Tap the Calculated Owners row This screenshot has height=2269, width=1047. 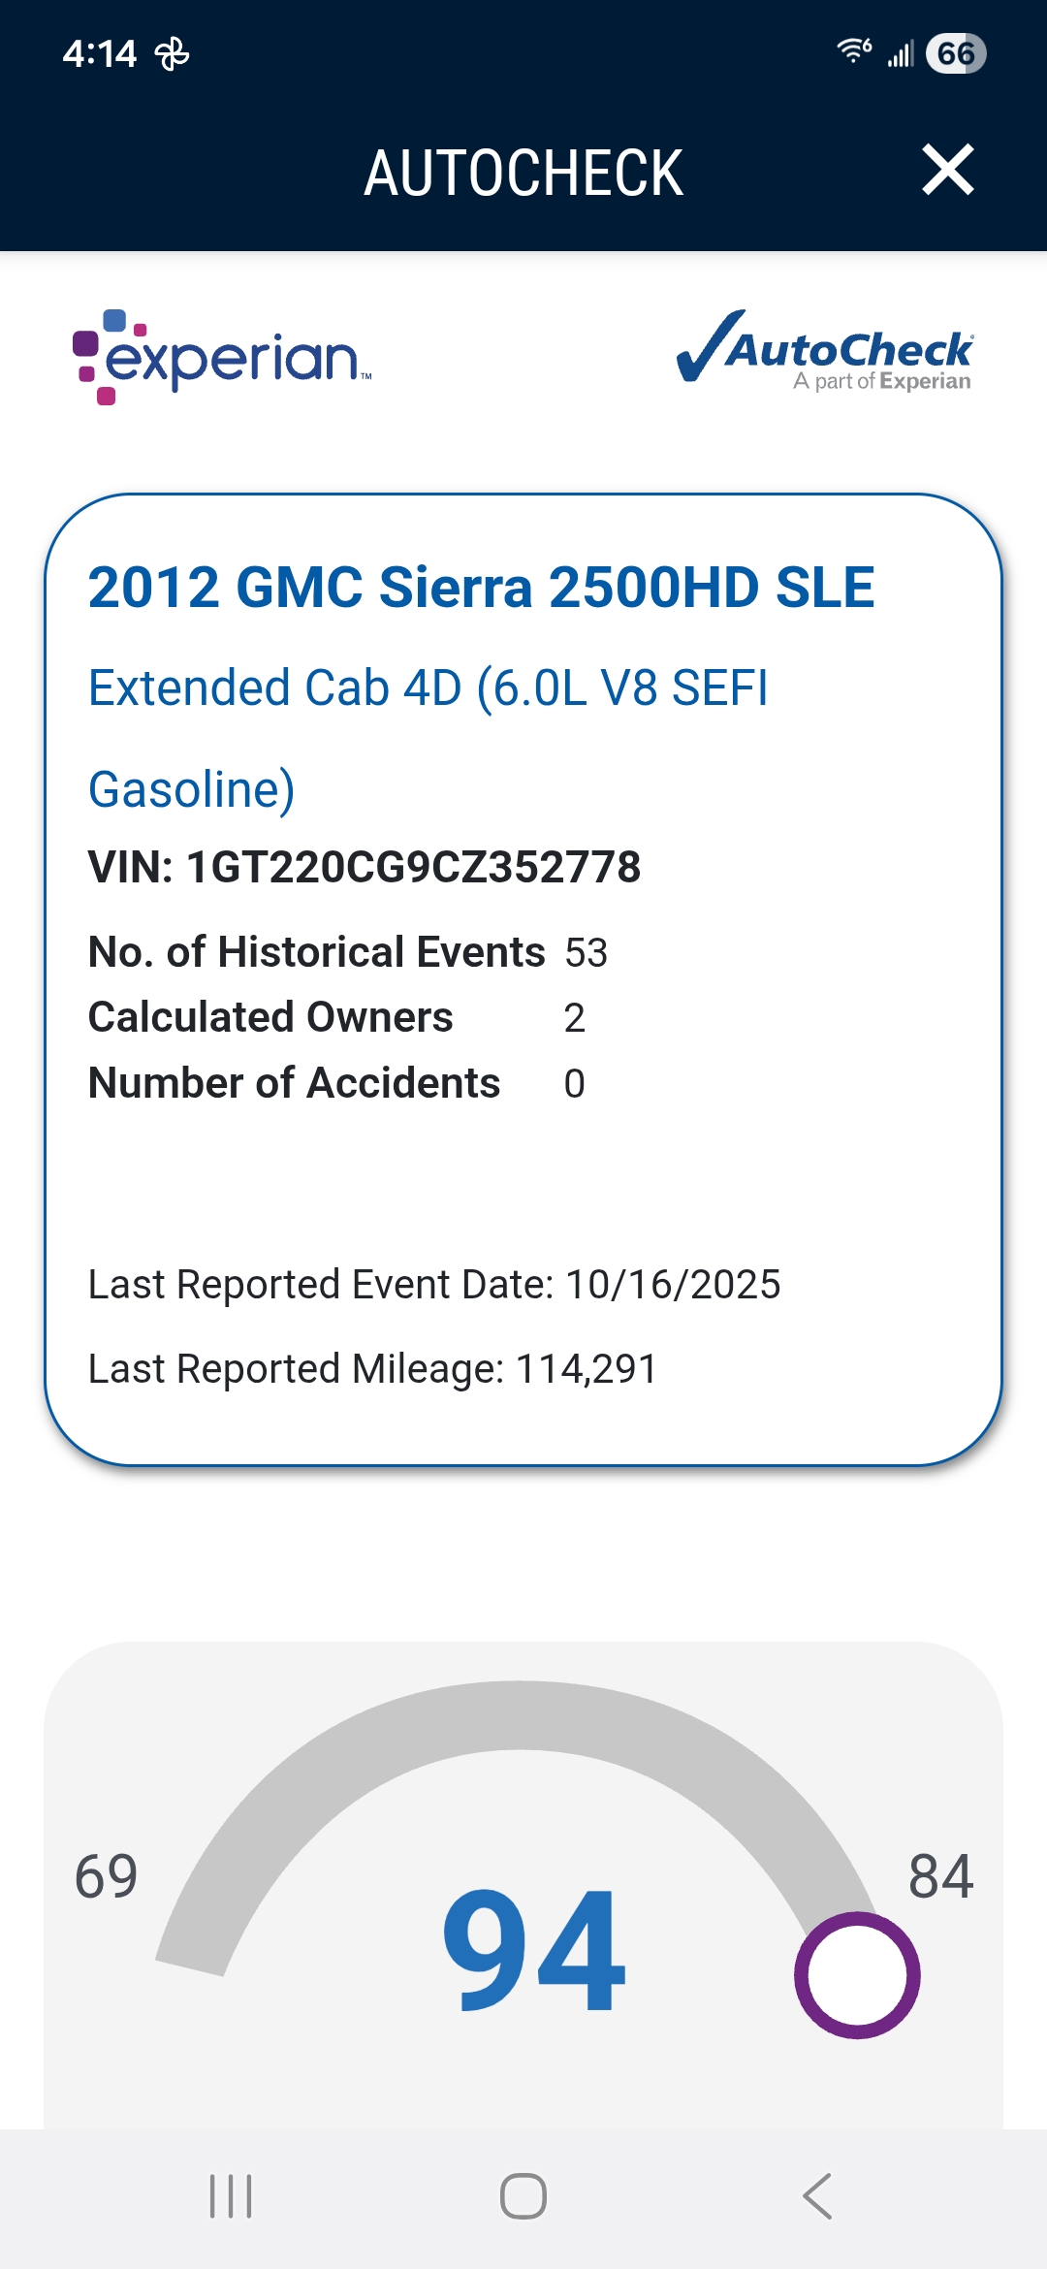pos(335,1017)
